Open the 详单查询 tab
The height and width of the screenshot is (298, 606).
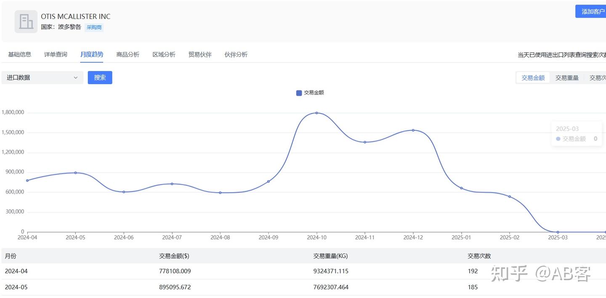point(56,55)
